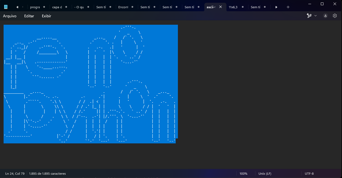
Task: Add a new tab with plus button
Action: [288, 7]
